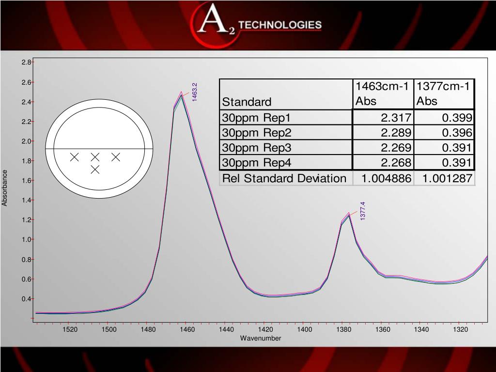Select the value 2.269 in the table

396,148
